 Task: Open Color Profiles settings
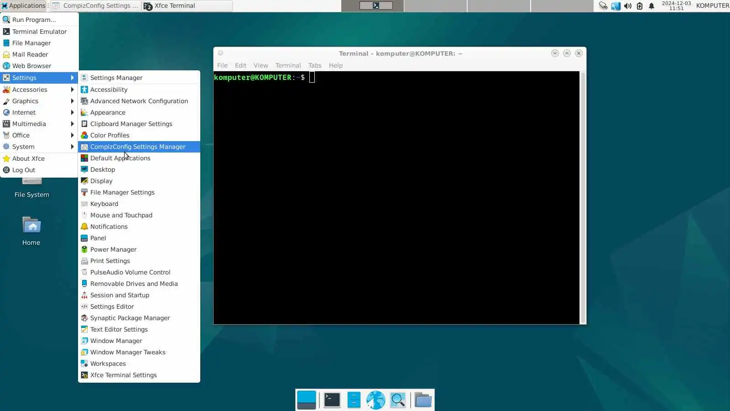[139, 135]
